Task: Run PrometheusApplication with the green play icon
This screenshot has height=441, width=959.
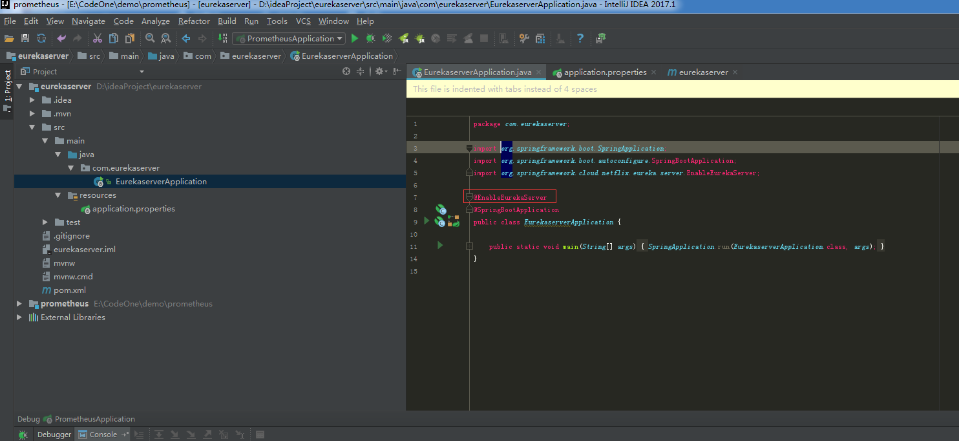Action: coord(354,38)
